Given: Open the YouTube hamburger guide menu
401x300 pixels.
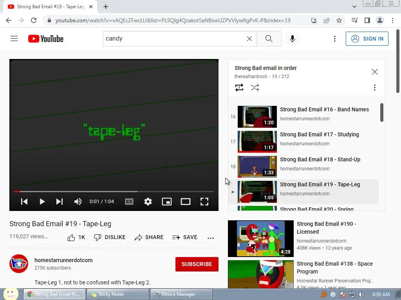Looking at the screenshot, I should point(14,39).
